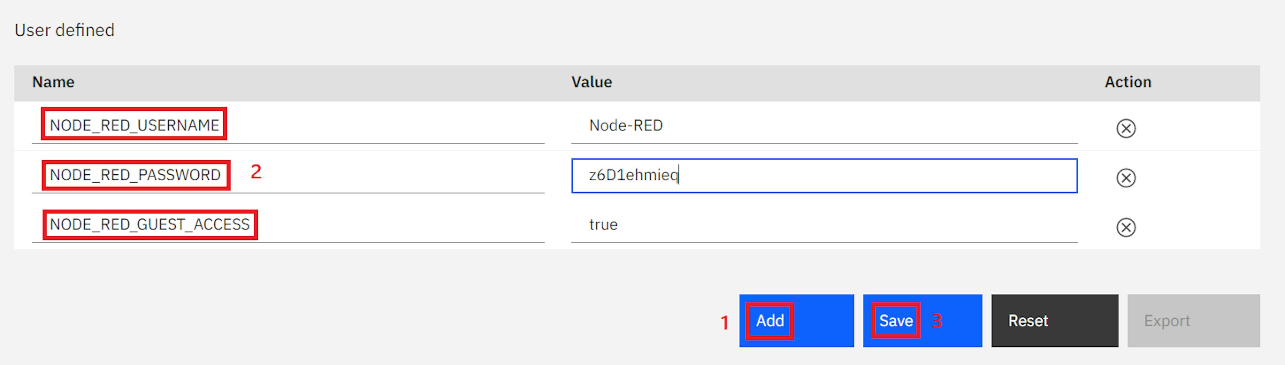Click the Name column header
The height and width of the screenshot is (365, 1285).
pyautogui.click(x=54, y=82)
